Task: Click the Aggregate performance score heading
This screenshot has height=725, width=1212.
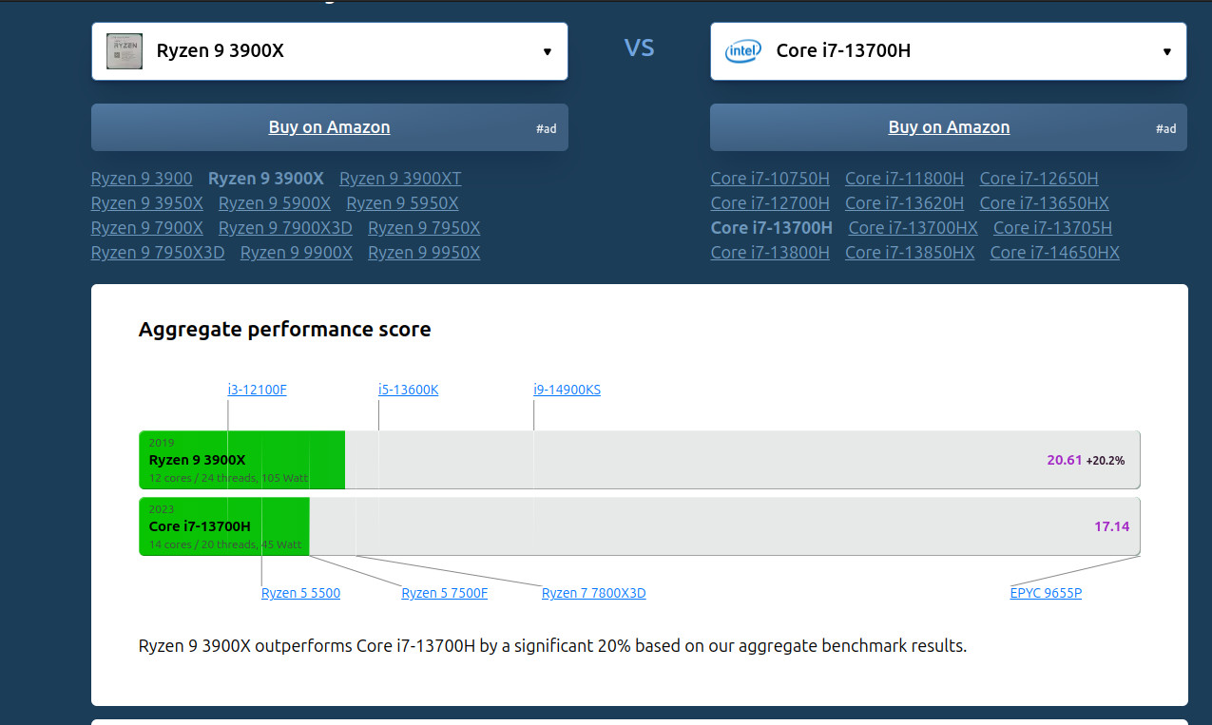Action: pyautogui.click(x=285, y=330)
